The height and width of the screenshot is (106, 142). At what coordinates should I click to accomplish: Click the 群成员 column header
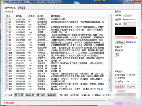tap(31, 16)
